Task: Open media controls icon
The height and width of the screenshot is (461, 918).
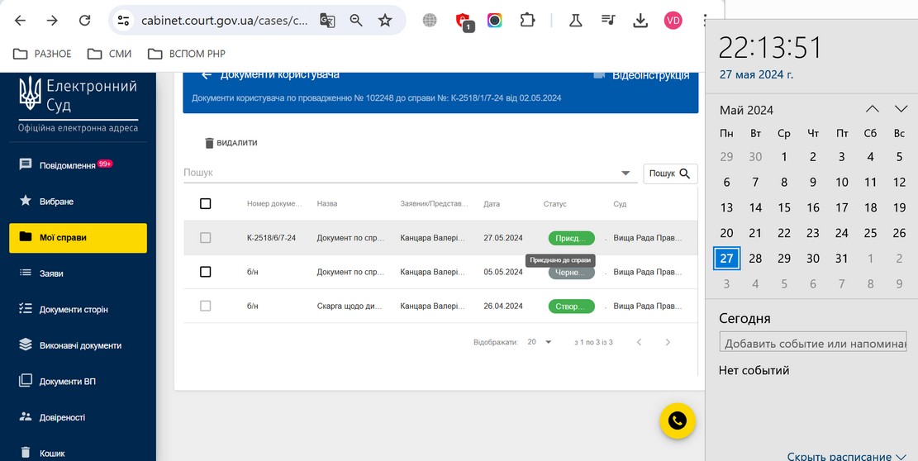Action: tap(608, 21)
